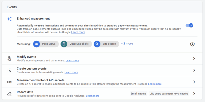205x102 pixels.
Task: Click the Site search magnifier icon
Action: 97,44
